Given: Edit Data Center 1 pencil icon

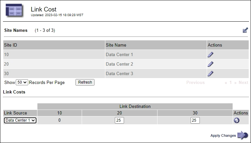Looking at the screenshot, I should 211,54.
